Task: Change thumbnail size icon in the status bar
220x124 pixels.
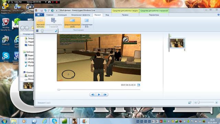Action: (x=190, y=103)
